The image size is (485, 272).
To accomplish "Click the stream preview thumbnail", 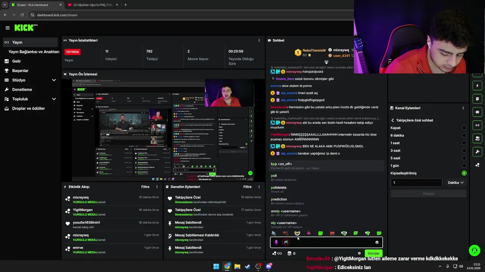I will tap(163, 130).
